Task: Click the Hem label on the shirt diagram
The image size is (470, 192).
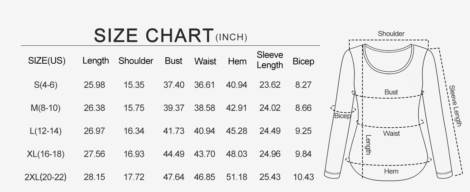Action: pos(391,171)
